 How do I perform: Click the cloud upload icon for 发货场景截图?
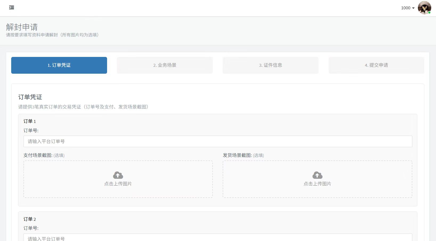317,175
